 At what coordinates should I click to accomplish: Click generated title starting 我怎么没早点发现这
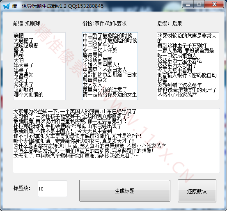pos(84,151)
